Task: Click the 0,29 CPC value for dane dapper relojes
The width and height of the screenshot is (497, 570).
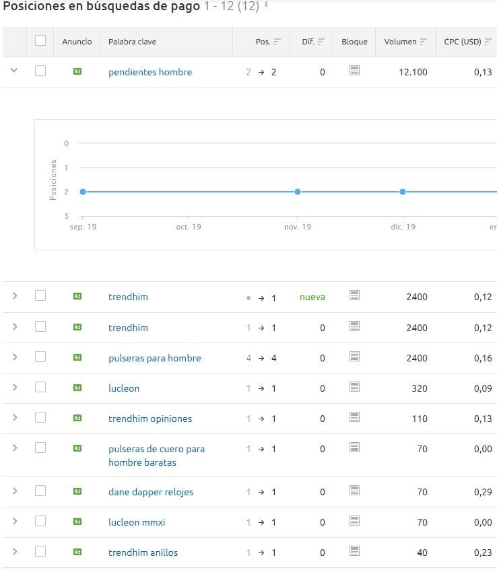Action: 483,492
